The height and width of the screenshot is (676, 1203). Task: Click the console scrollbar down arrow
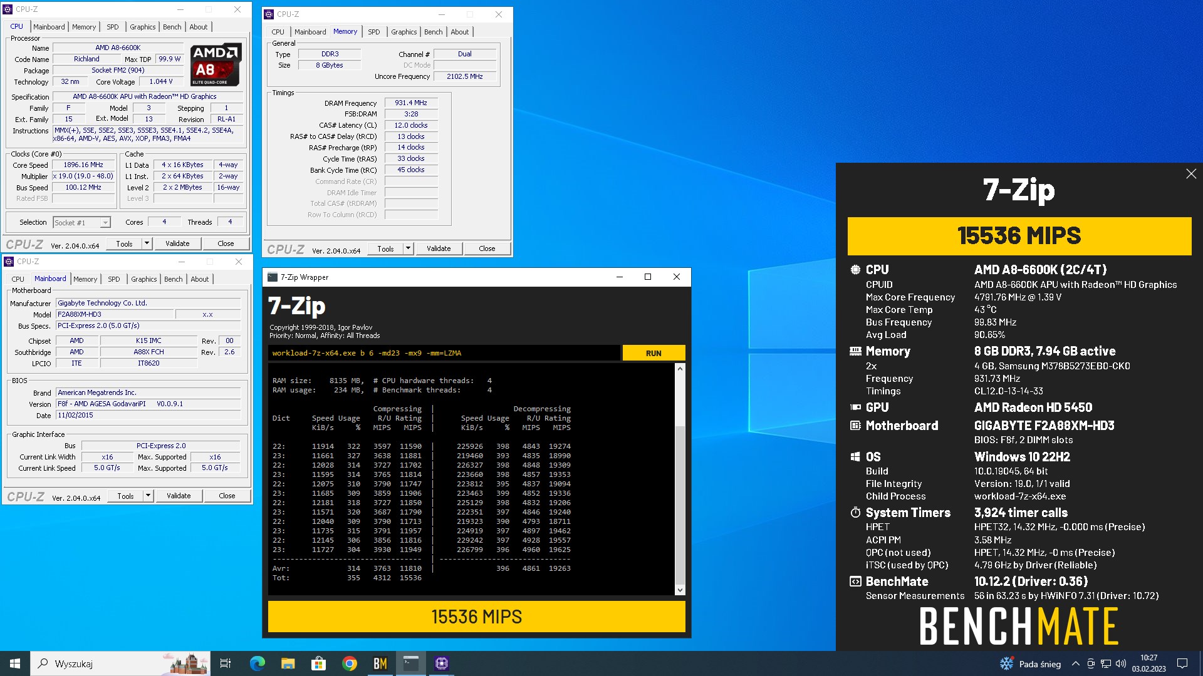pos(680,590)
